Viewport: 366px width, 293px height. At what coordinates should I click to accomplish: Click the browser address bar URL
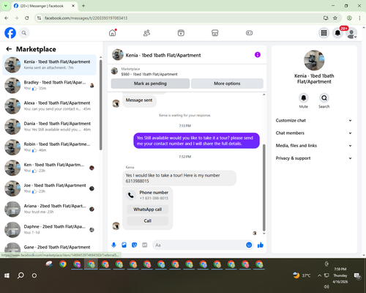click(86, 18)
